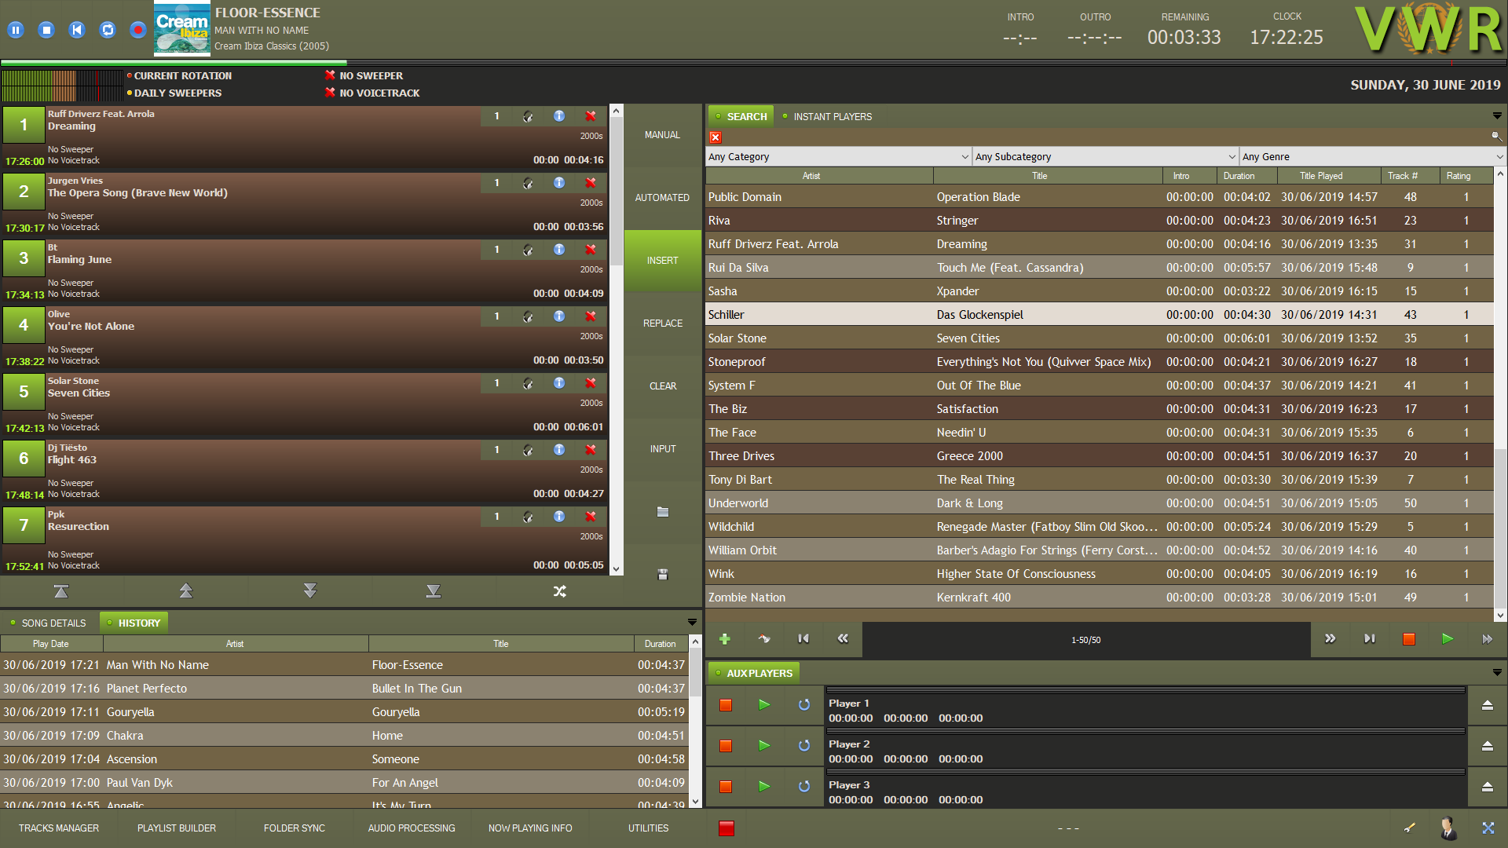Open the Search tab
Screen dimensions: 1508x848
[x=741, y=117]
